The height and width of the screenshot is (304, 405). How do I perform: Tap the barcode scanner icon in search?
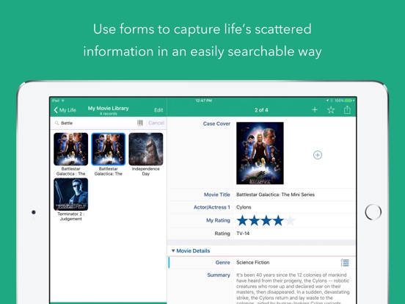(x=140, y=123)
